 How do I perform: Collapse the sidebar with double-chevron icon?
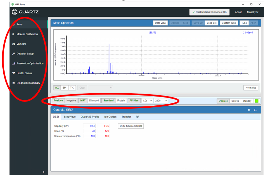[43, 172]
